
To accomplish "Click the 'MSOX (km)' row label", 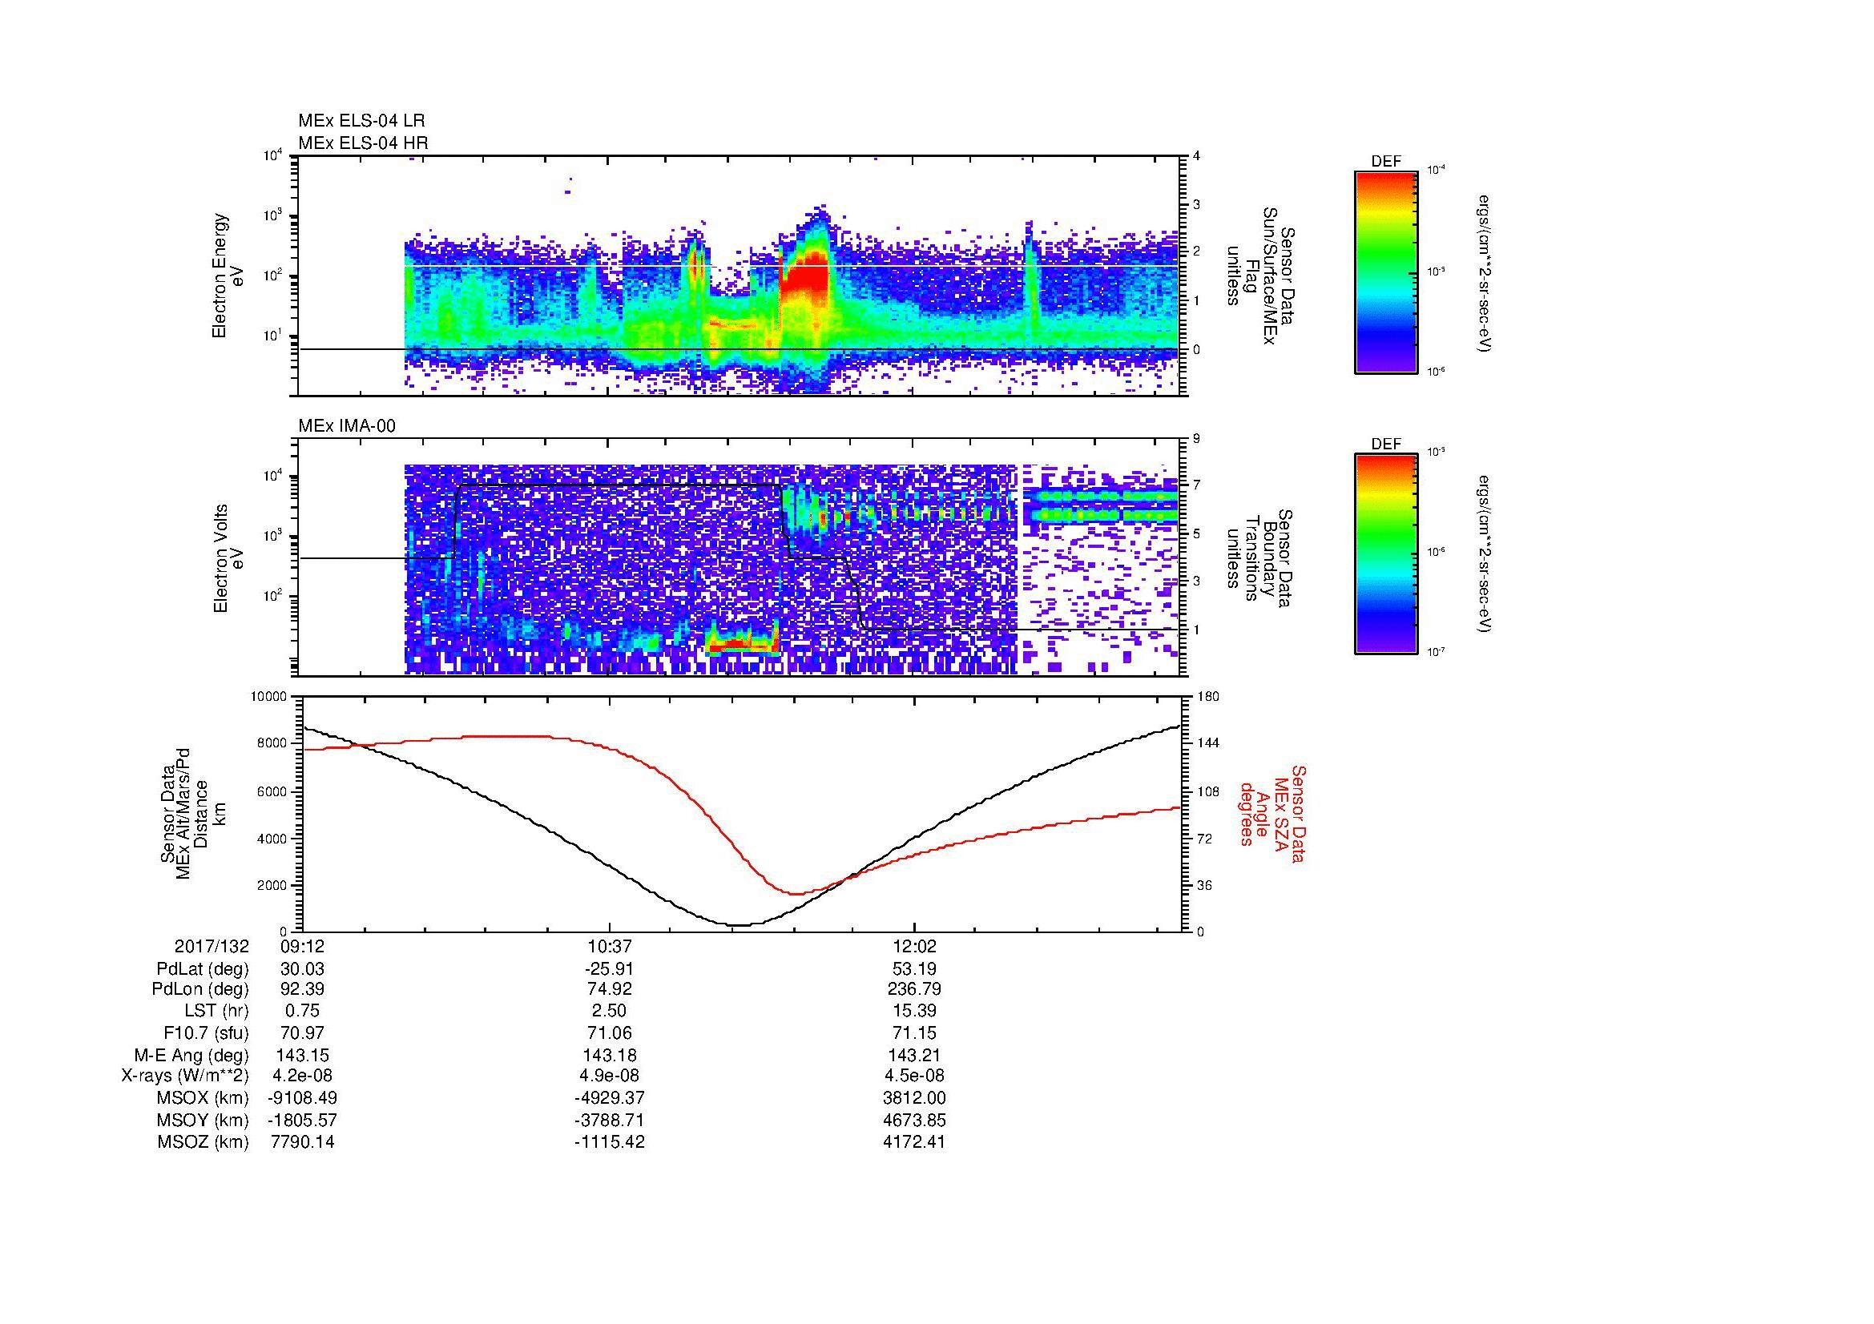I will pos(204,1099).
